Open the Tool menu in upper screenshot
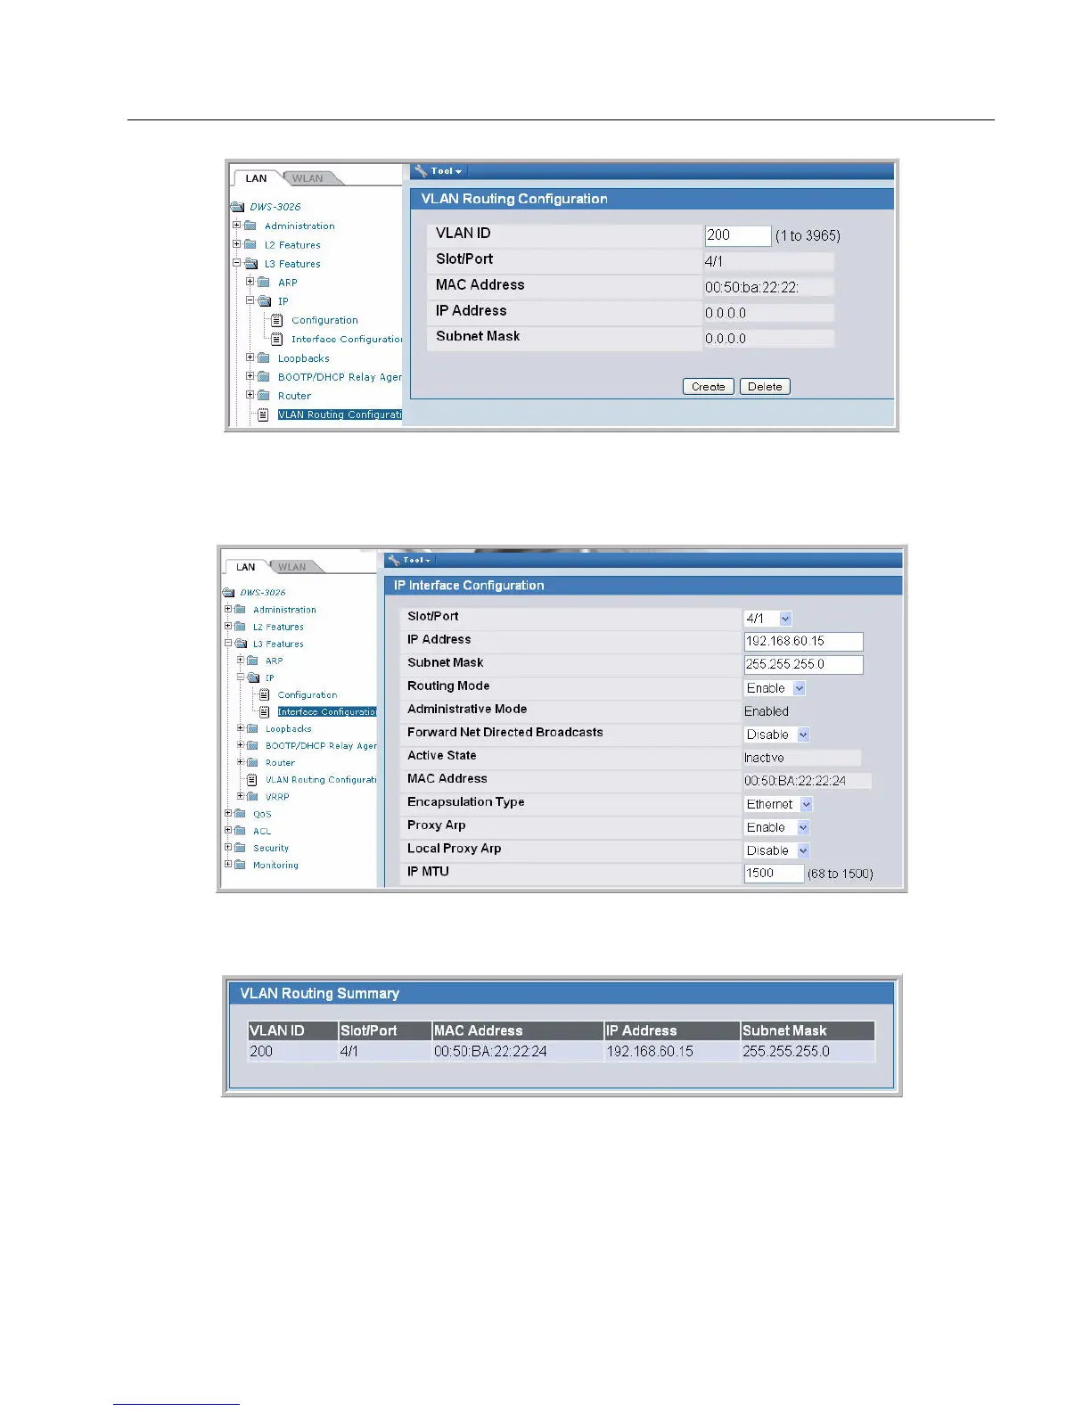This screenshot has height=1412, width=1091. (x=439, y=171)
